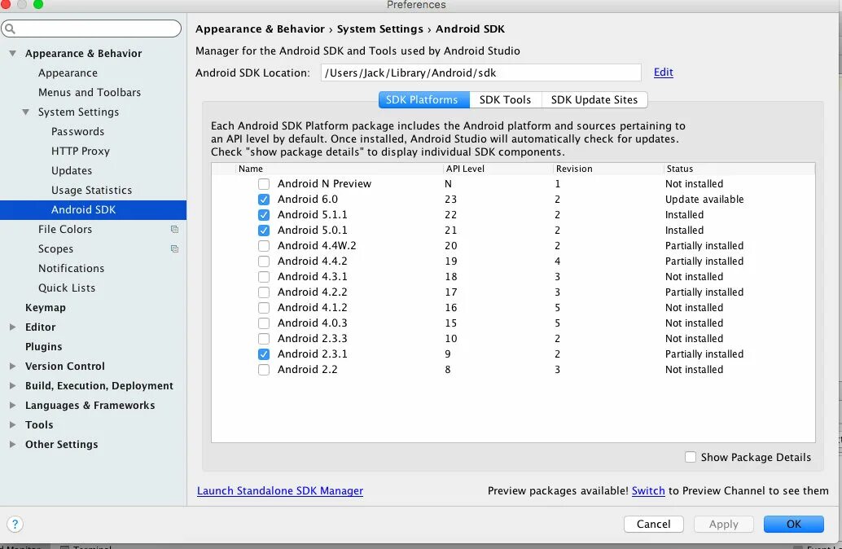Open Keymap settings
The height and width of the screenshot is (549, 842).
pos(45,307)
